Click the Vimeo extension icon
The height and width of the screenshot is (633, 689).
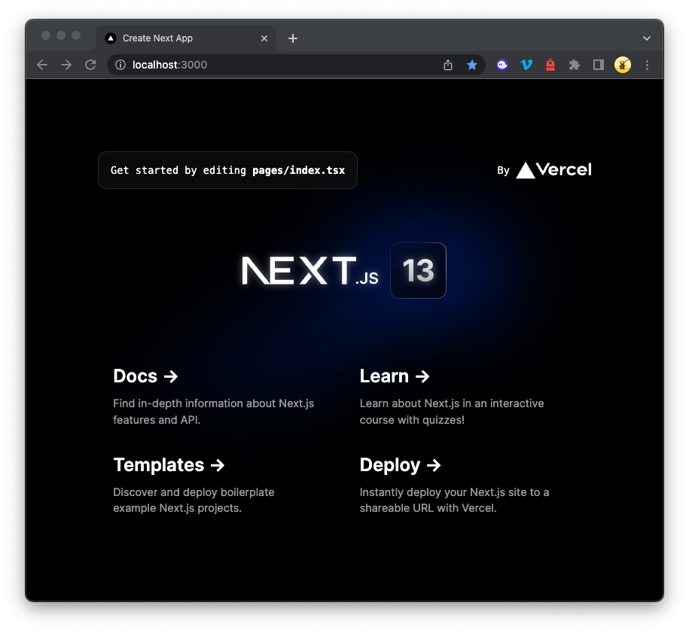(x=526, y=65)
